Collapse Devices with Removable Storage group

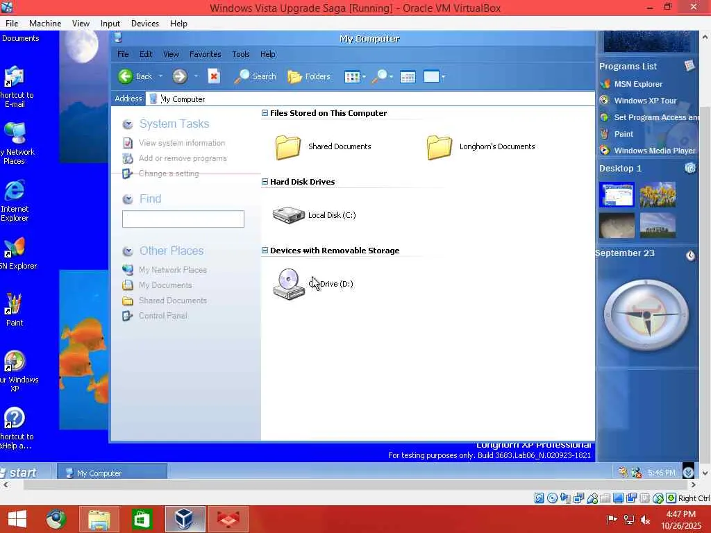click(x=265, y=250)
